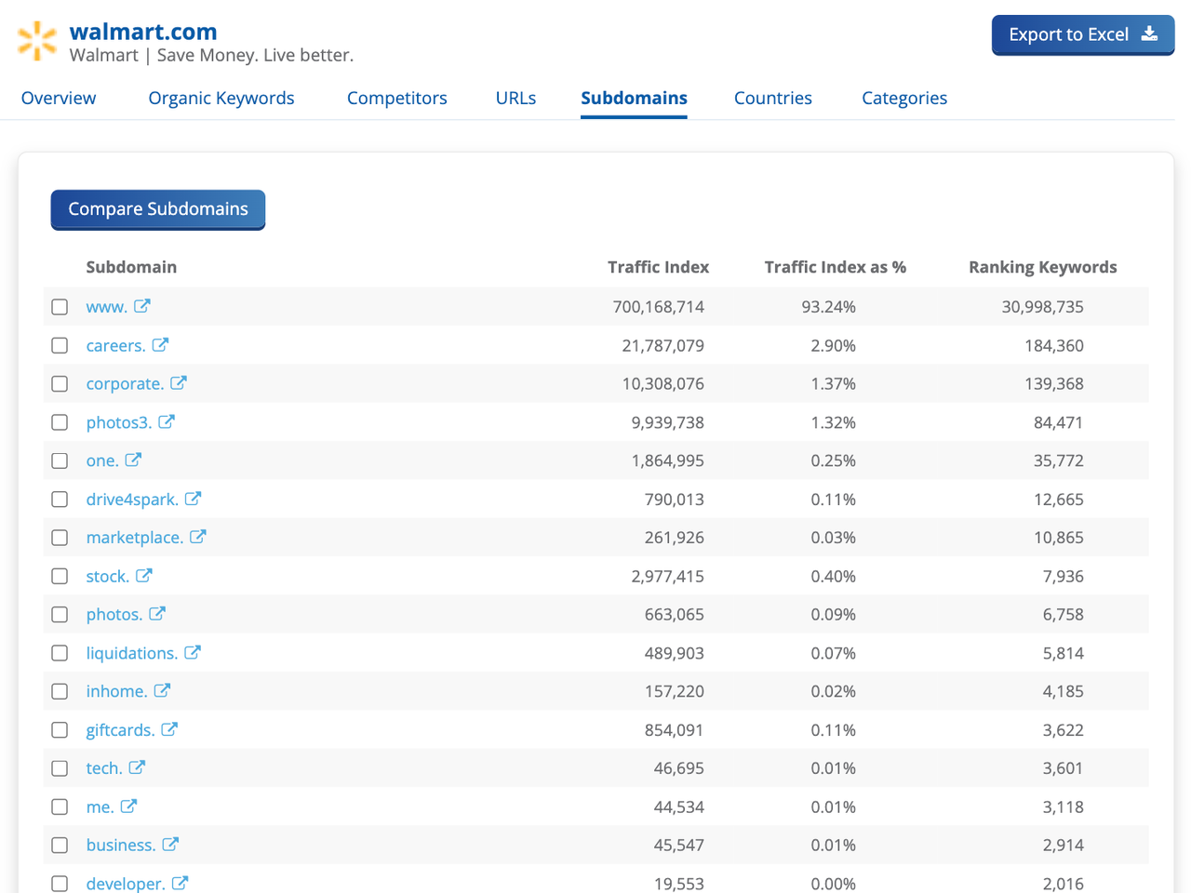
Task: Open external link icon next to business.
Action: (x=170, y=845)
